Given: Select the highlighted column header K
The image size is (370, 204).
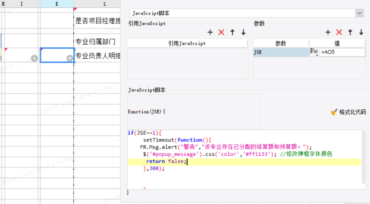Looking at the screenshot, I should [57, 3].
